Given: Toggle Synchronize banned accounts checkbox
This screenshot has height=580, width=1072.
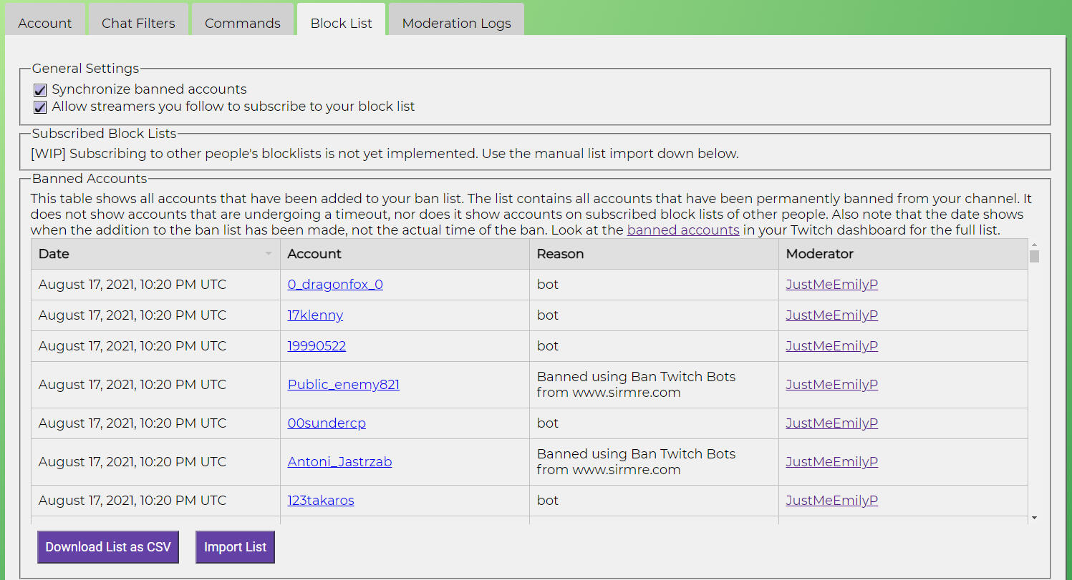Looking at the screenshot, I should tap(40, 90).
